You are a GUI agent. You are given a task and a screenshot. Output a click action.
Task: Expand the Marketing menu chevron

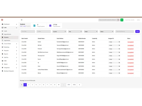[16, 47]
